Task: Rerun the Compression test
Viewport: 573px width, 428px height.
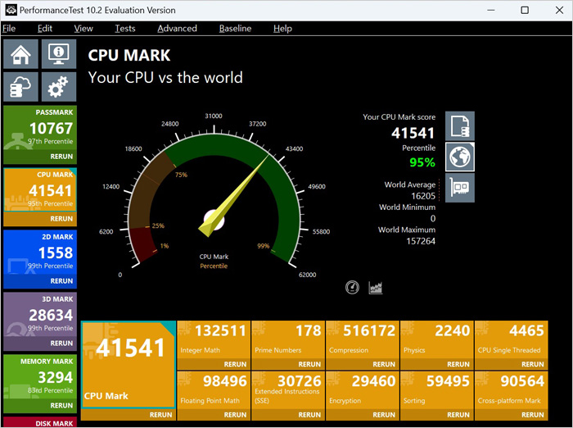Action: point(363,364)
